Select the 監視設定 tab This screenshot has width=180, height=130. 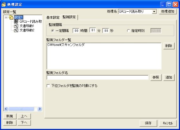coord(69,17)
